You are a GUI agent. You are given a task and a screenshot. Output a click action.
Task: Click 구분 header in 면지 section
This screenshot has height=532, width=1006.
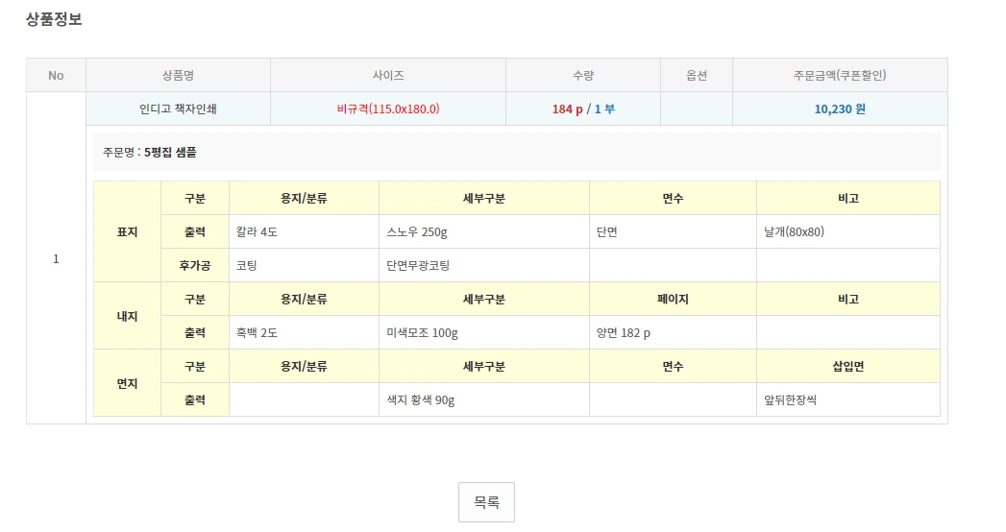pos(195,367)
